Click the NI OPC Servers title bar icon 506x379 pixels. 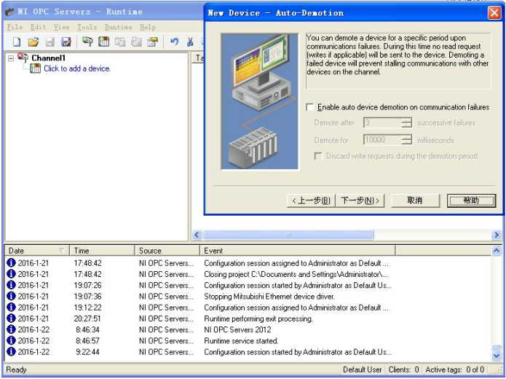pos(10,12)
